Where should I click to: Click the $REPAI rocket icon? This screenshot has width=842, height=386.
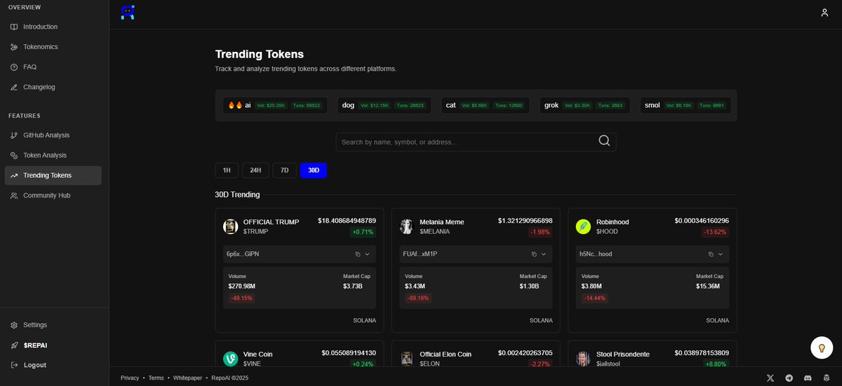click(x=15, y=345)
